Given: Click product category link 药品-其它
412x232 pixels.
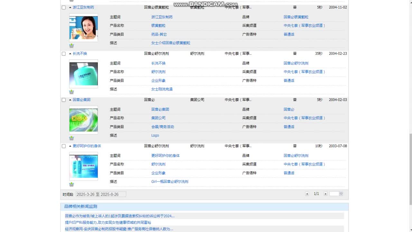Looking at the screenshot, I should click(x=159, y=34).
